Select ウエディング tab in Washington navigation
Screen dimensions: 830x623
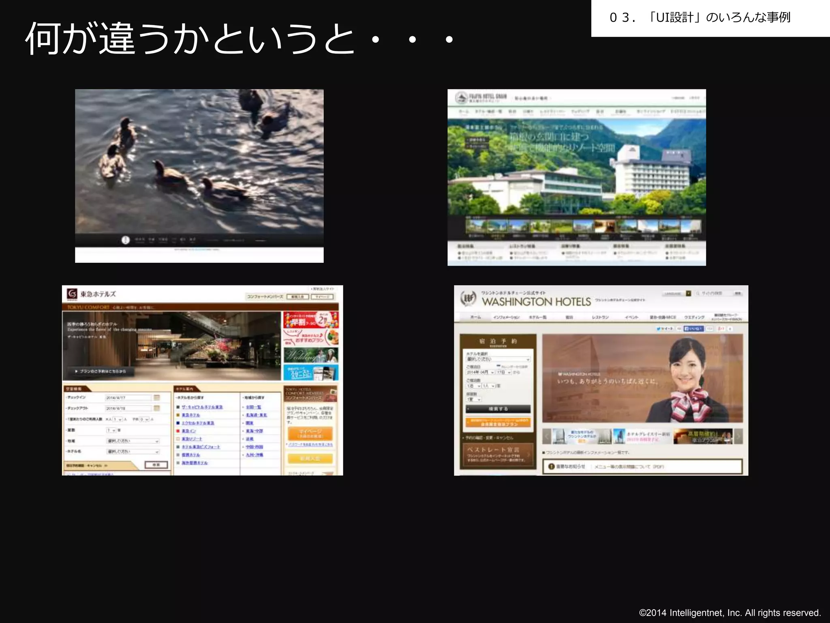(x=694, y=317)
